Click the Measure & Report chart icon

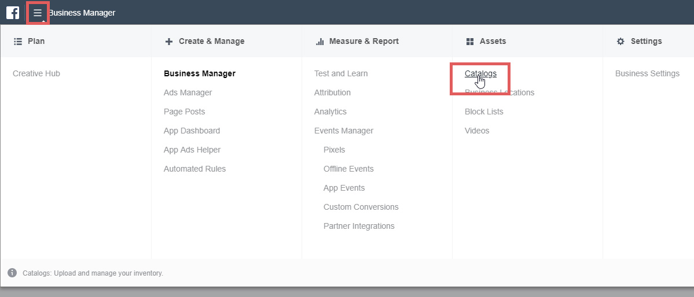(320, 41)
